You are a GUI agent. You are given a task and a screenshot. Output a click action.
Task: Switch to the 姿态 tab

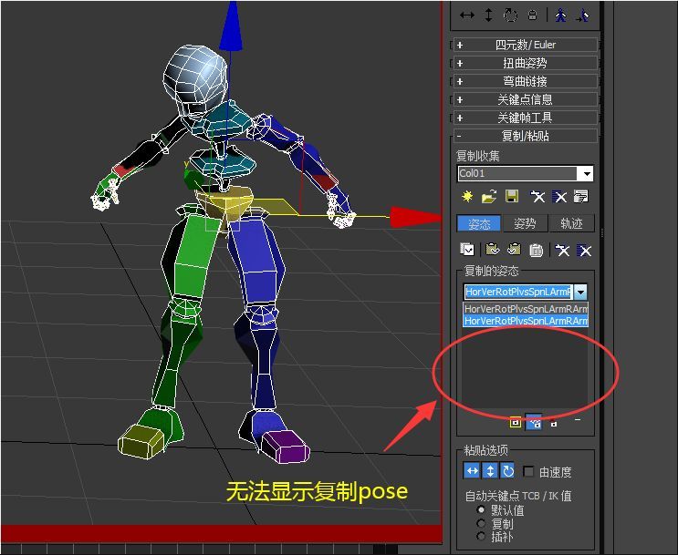click(x=479, y=223)
